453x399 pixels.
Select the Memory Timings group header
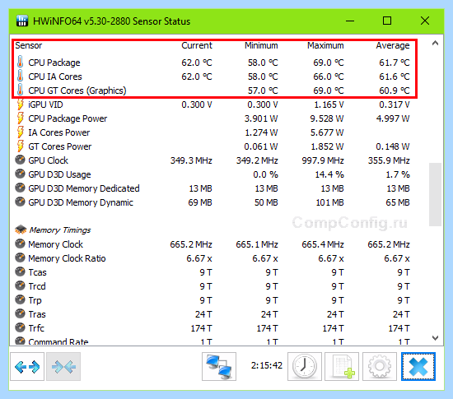tap(60, 230)
